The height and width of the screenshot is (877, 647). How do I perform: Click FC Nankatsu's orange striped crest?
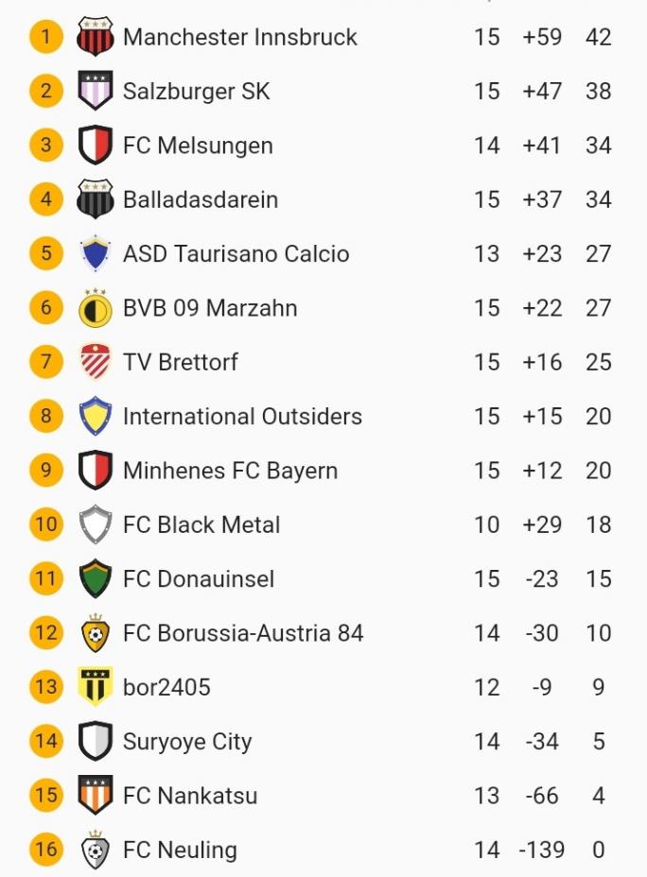pyautogui.click(x=96, y=796)
